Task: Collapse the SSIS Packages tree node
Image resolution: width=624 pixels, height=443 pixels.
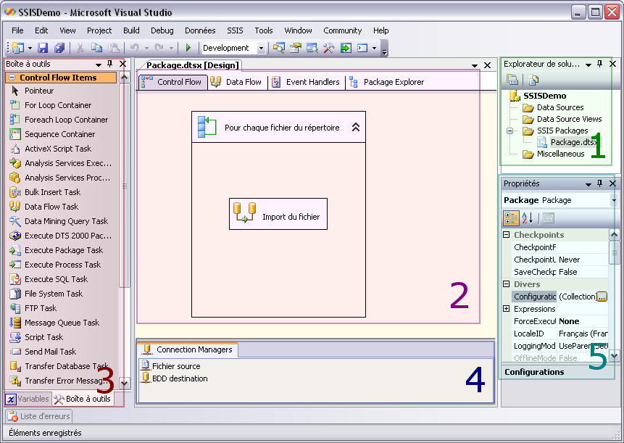Action: click(509, 131)
